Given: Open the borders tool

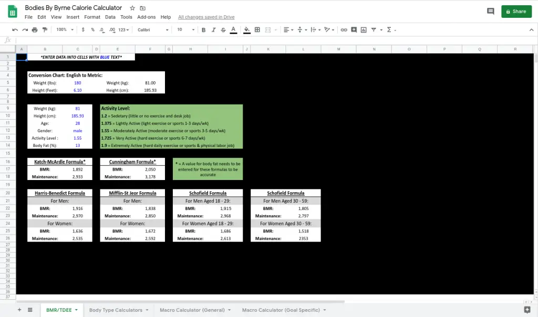Looking at the screenshot, I should [257, 30].
